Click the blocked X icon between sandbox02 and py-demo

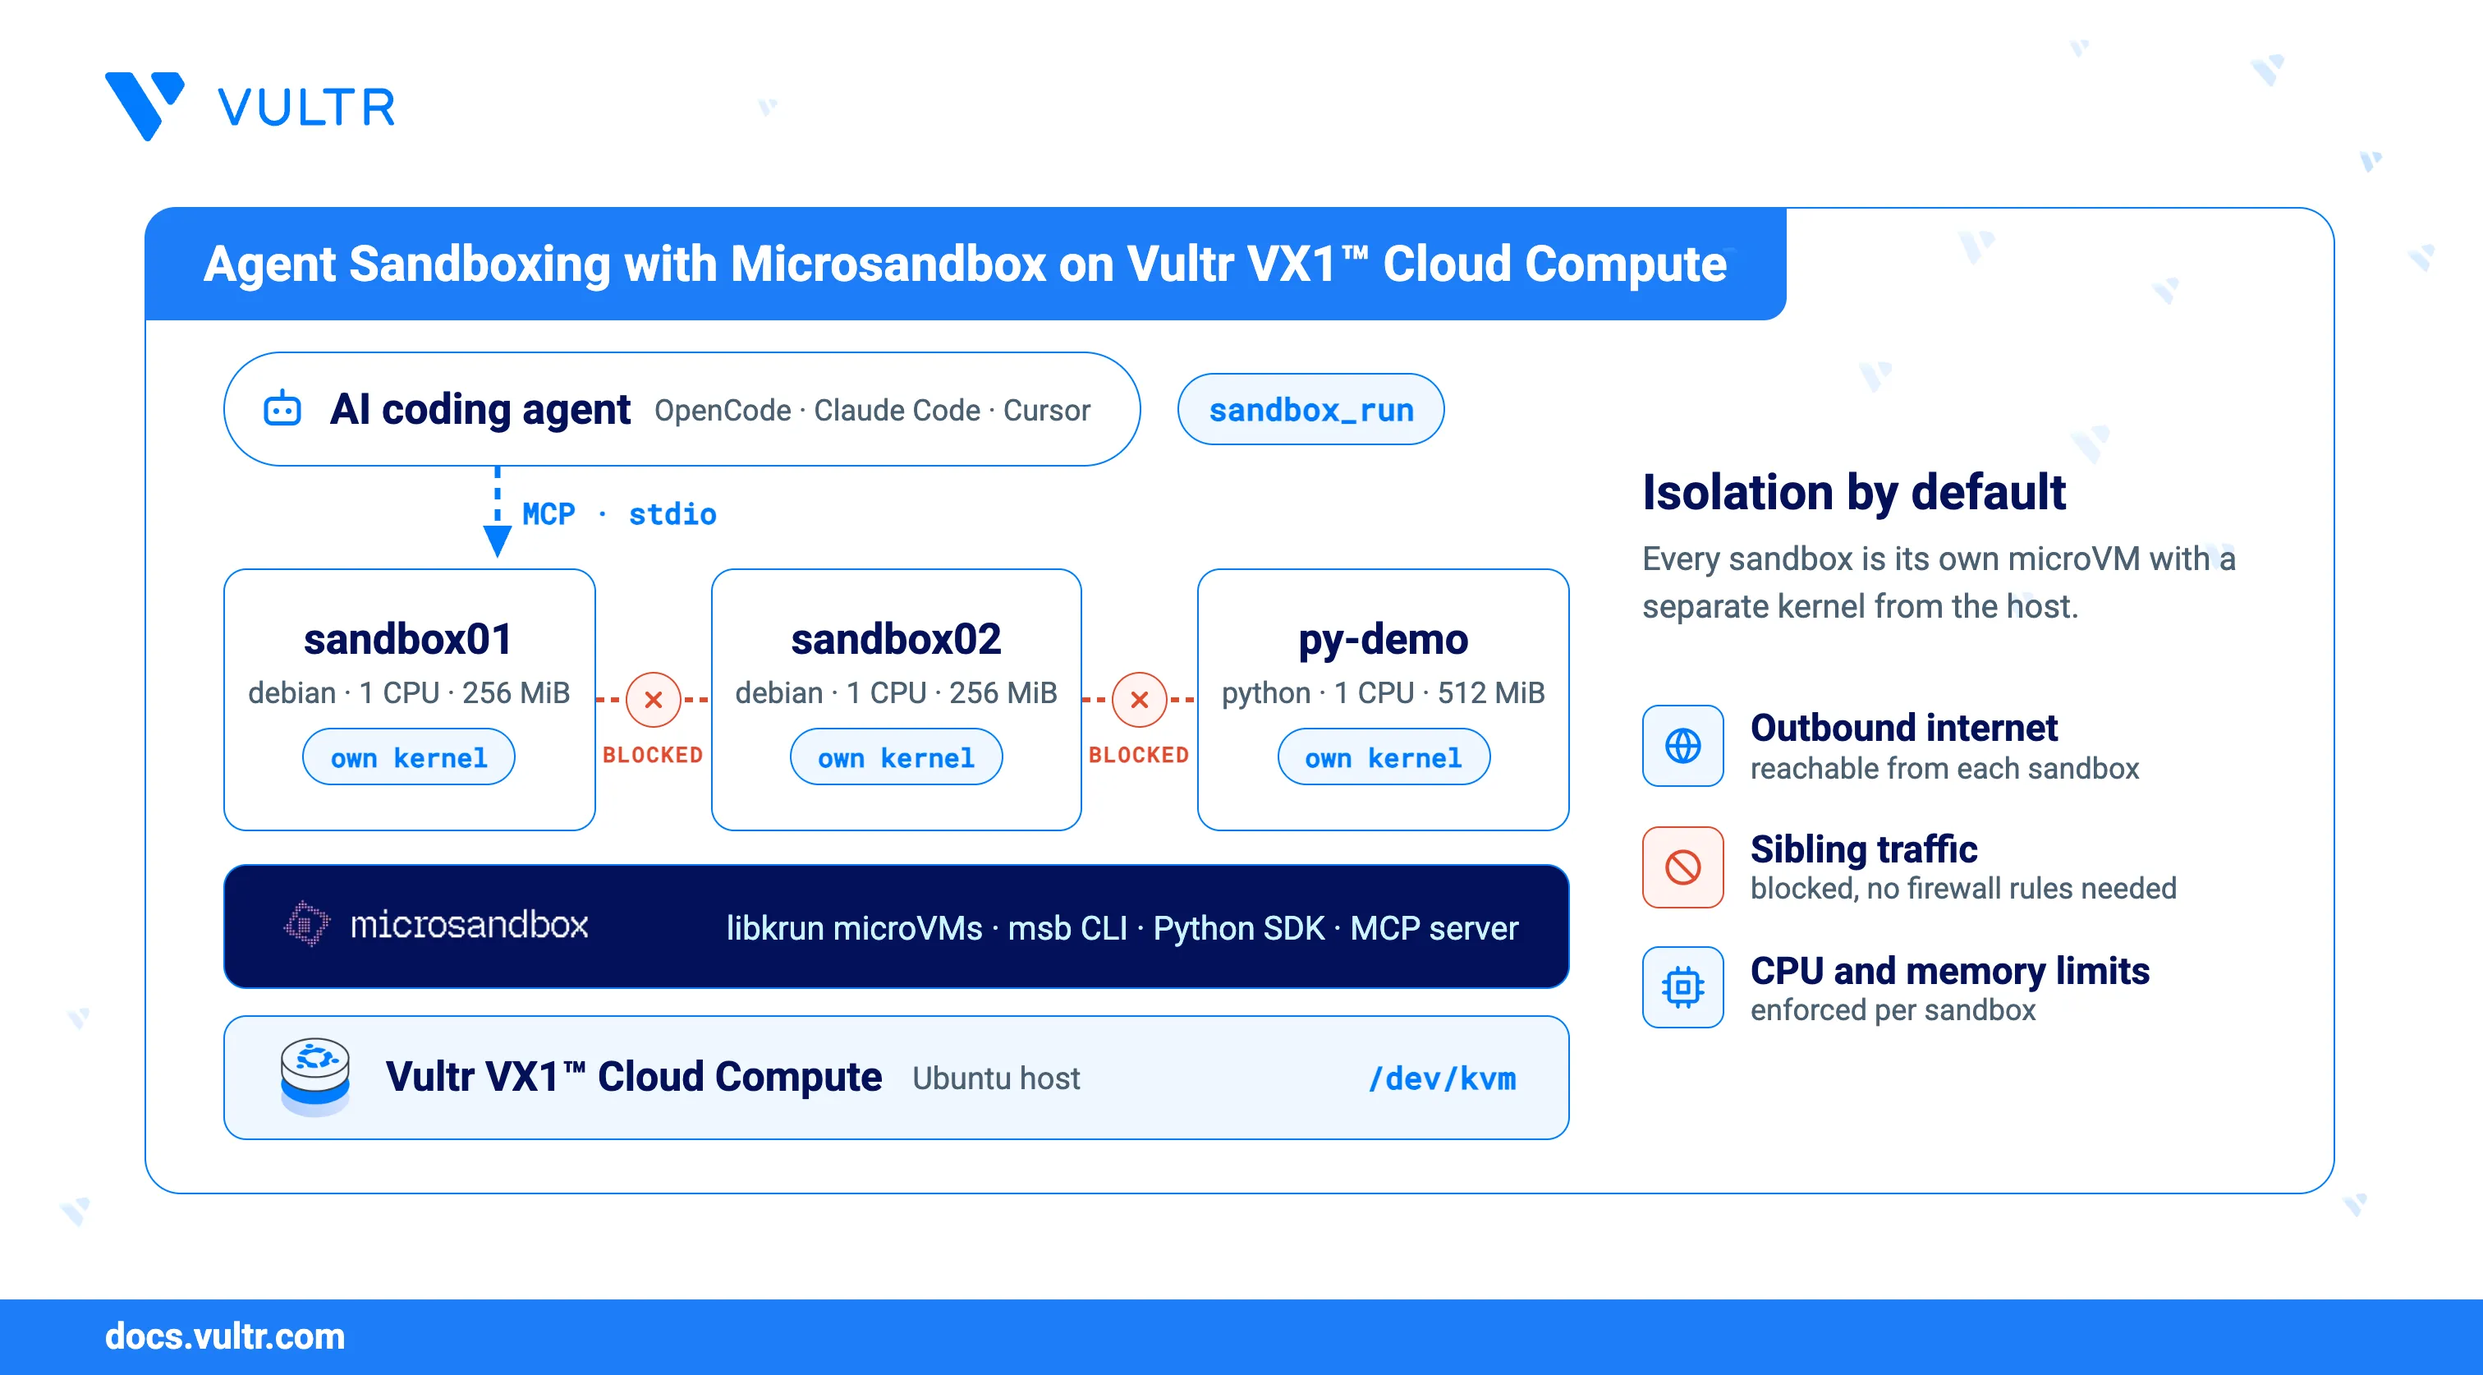coord(1140,699)
